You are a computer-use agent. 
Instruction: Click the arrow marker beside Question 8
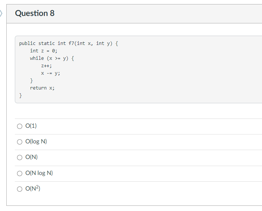tap(1, 13)
